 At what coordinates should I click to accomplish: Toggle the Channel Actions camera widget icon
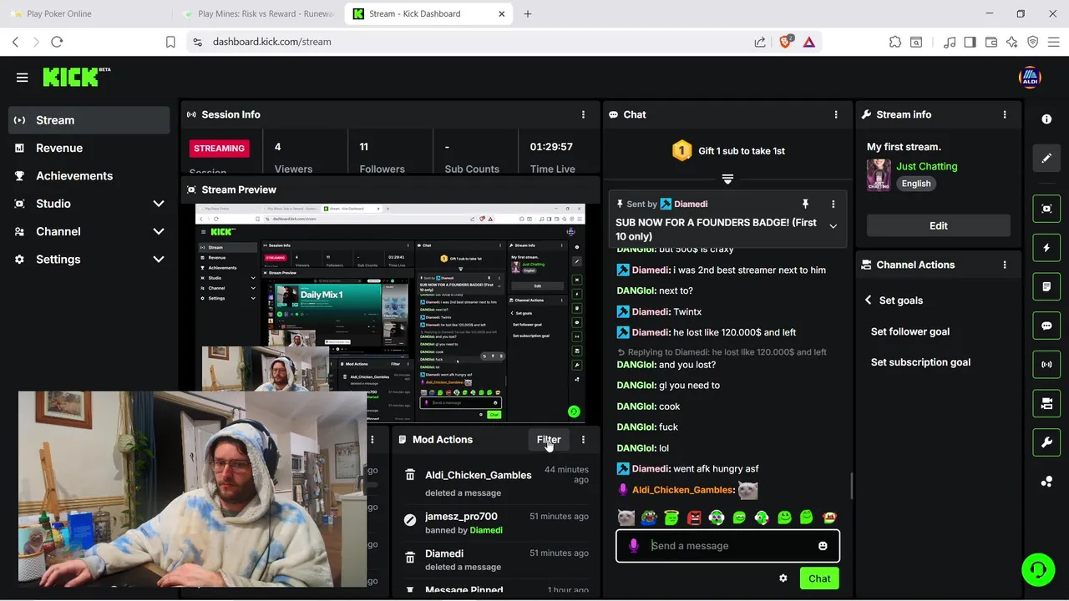point(1046,403)
